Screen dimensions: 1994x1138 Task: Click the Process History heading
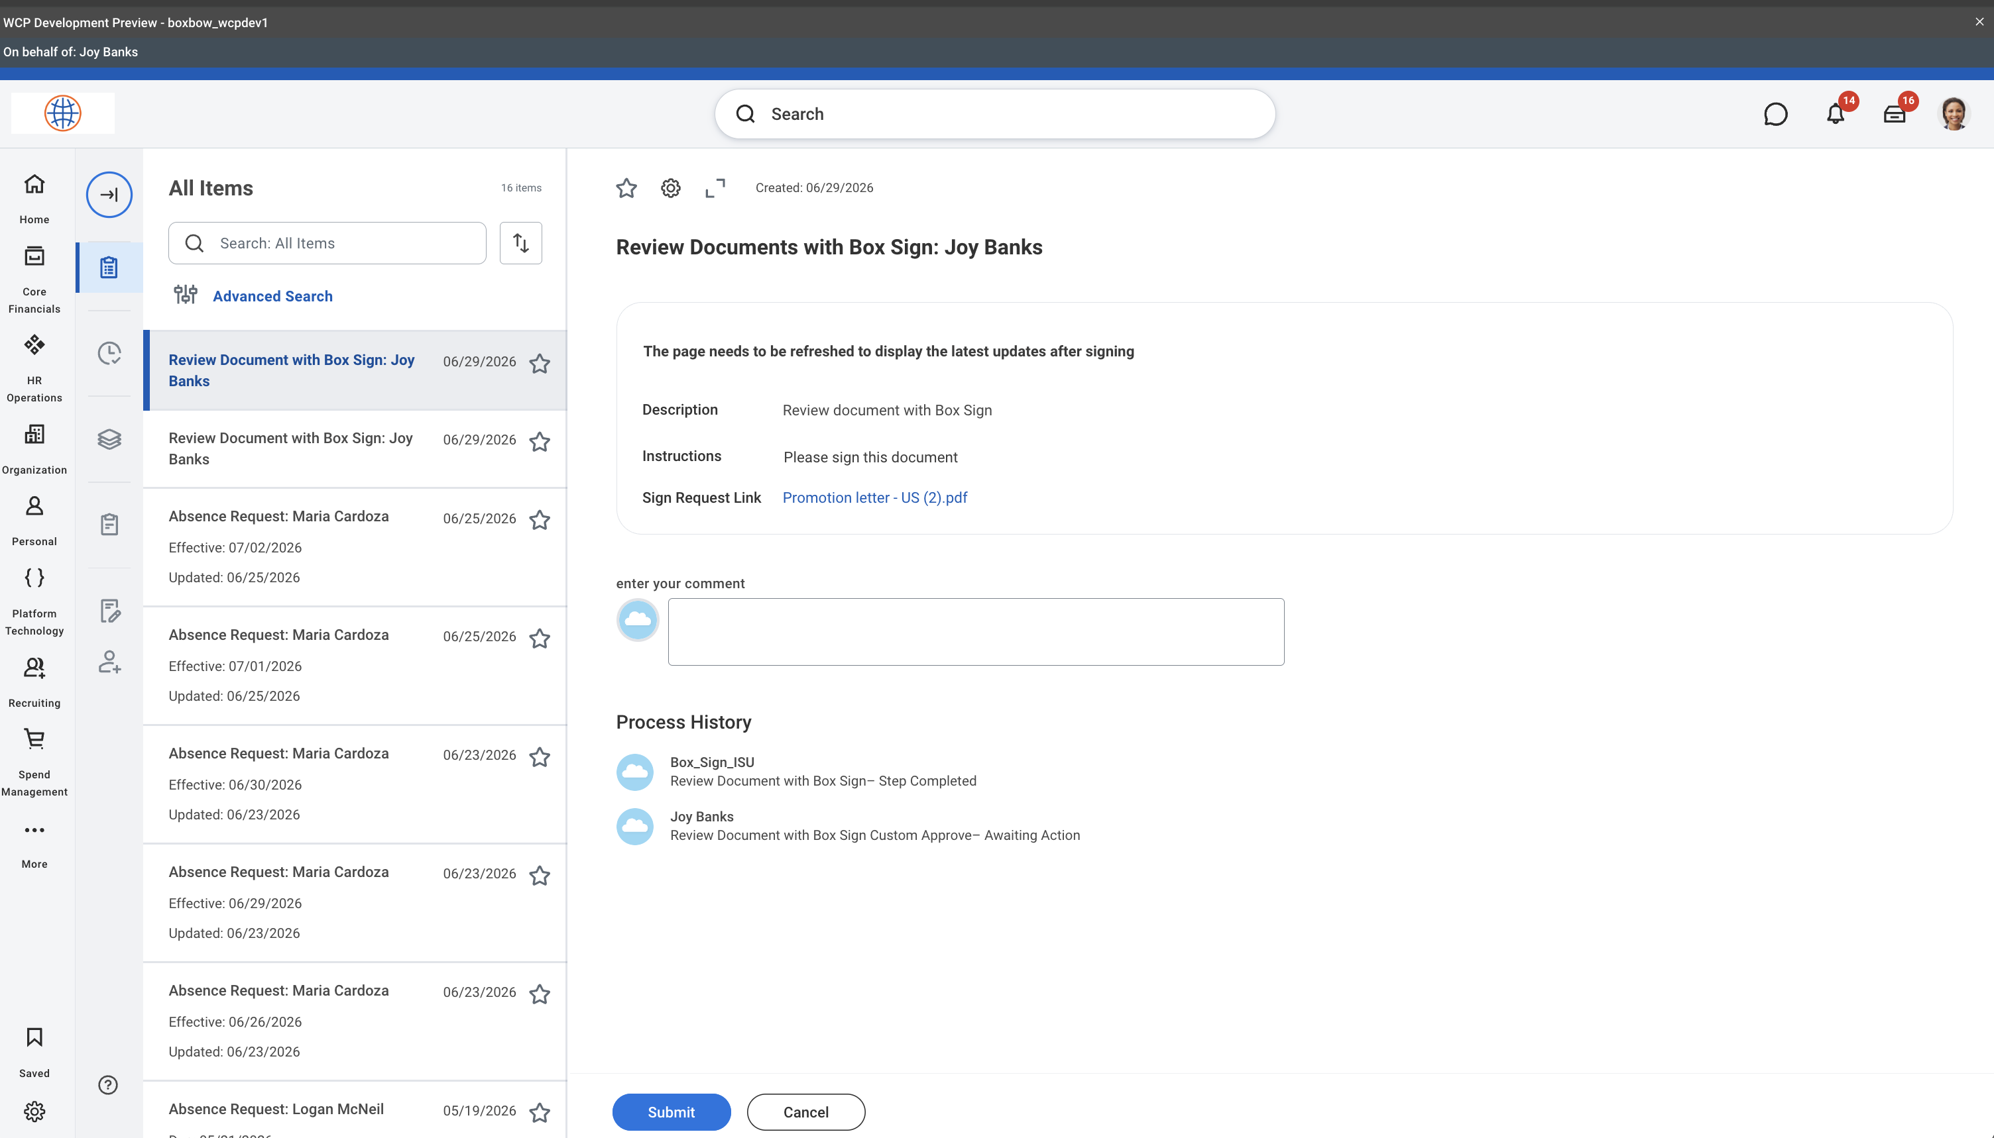[683, 722]
